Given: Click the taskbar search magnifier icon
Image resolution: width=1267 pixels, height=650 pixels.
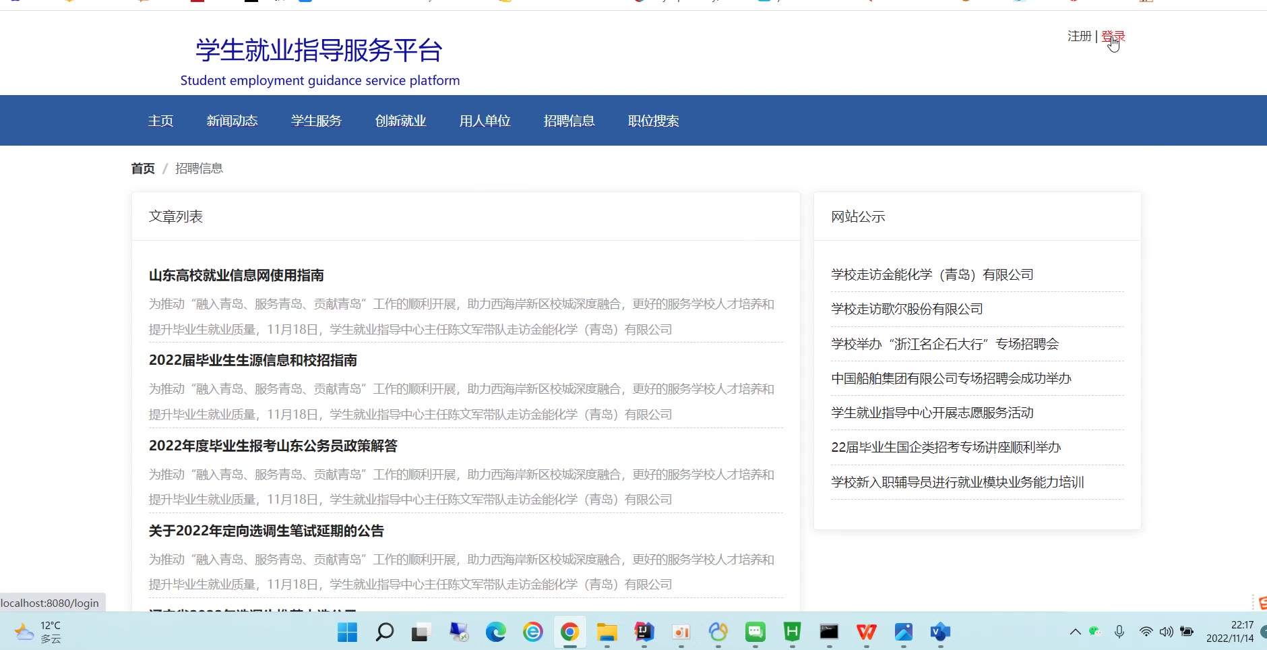Looking at the screenshot, I should coord(384,632).
